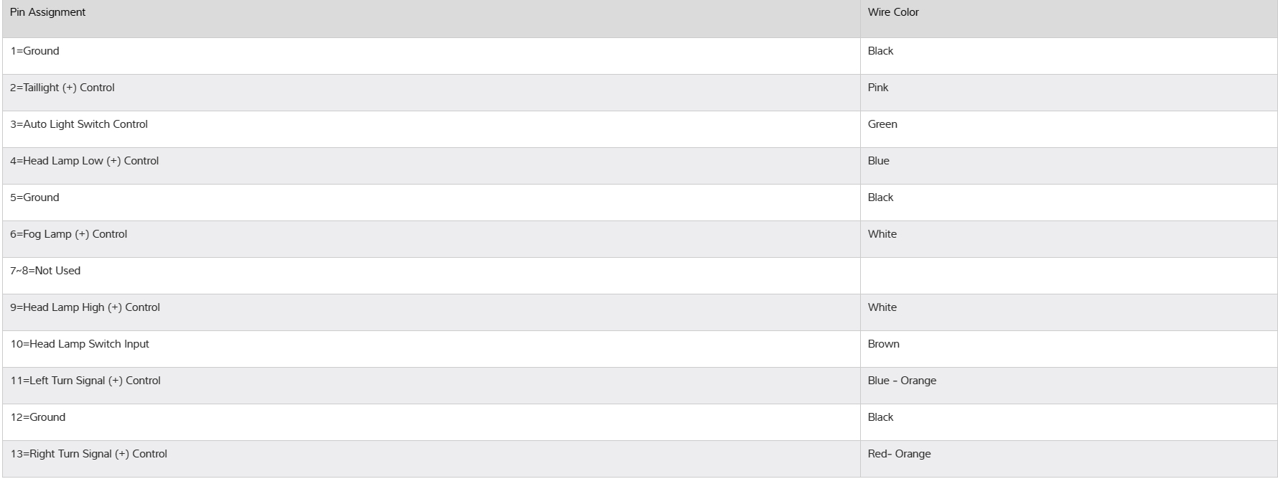Select the Green wire color cell
This screenshot has width=1278, height=479.
882,124
